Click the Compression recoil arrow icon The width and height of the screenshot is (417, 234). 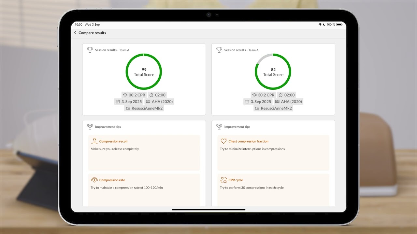click(94, 141)
